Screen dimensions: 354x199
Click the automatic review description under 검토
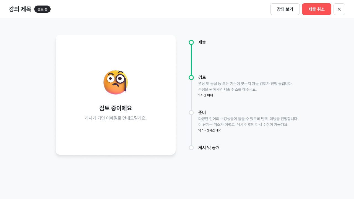coord(245,83)
